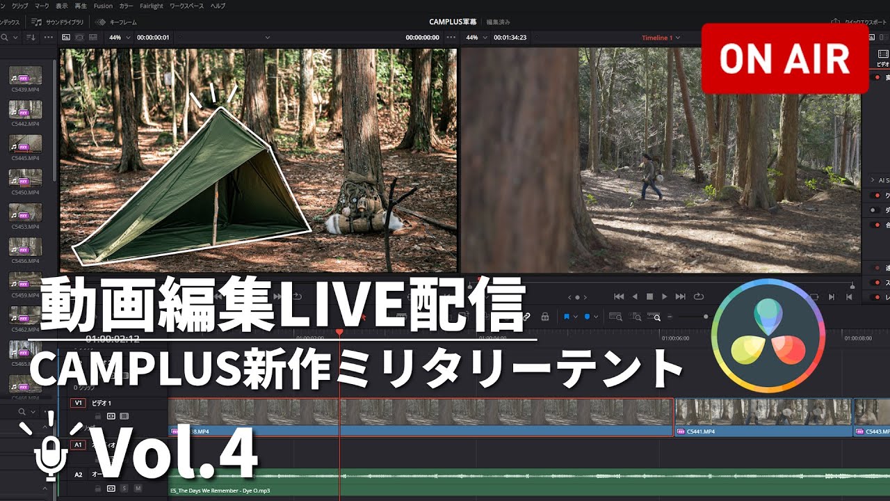Select the C5453.MP4 clip thumbnail
This screenshot has width=890, height=501.
click(x=25, y=212)
